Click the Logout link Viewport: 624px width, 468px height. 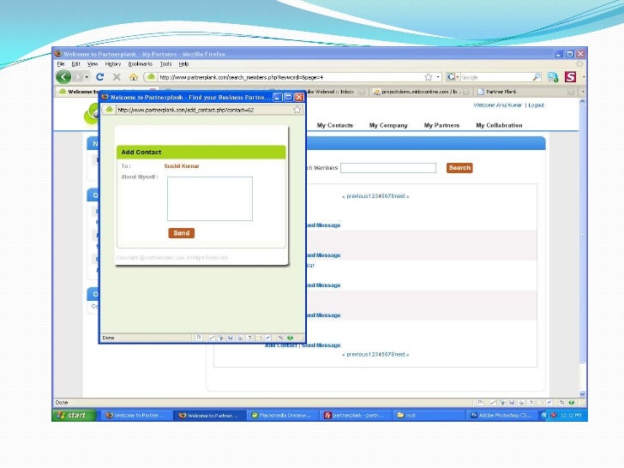(x=536, y=105)
